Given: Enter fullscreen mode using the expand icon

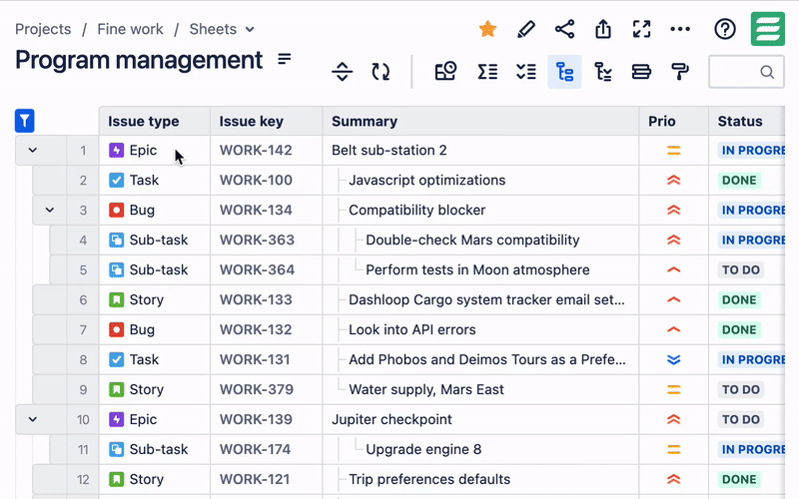Looking at the screenshot, I should pos(641,29).
